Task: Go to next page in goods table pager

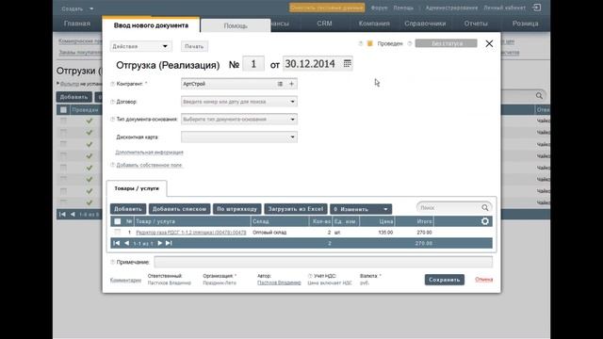Action: [x=159, y=243]
